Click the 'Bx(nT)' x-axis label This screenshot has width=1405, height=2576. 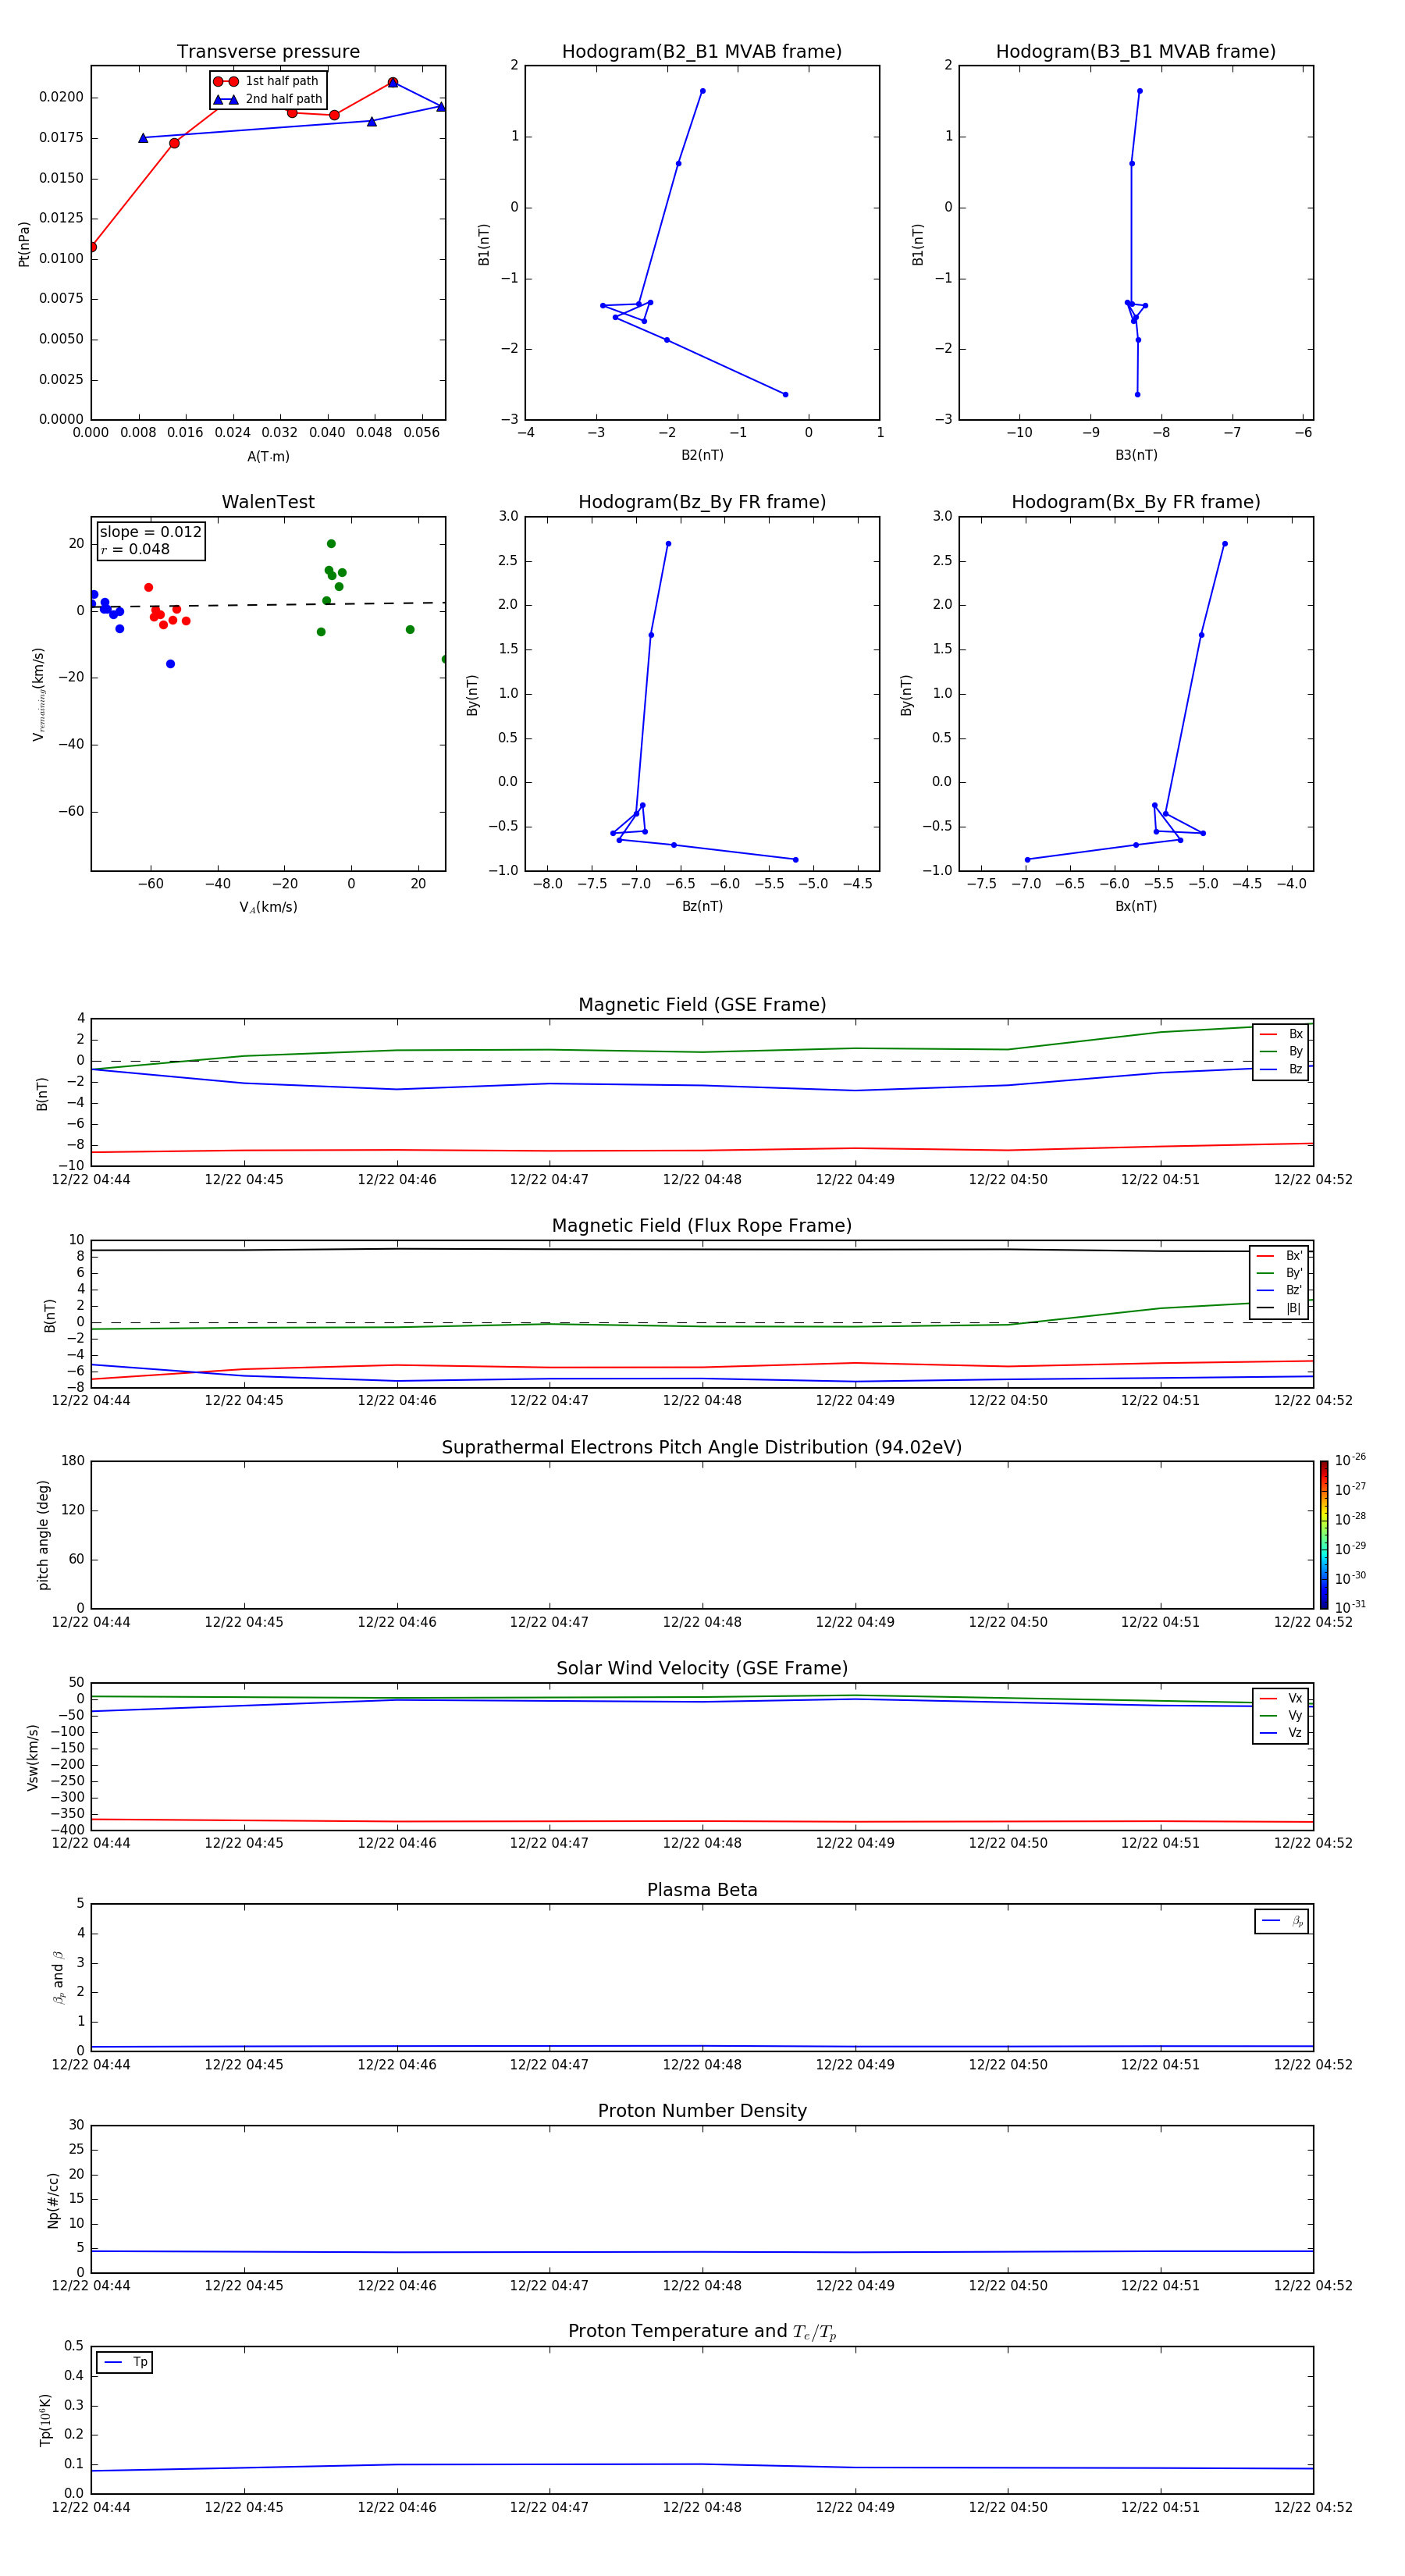point(1136,906)
